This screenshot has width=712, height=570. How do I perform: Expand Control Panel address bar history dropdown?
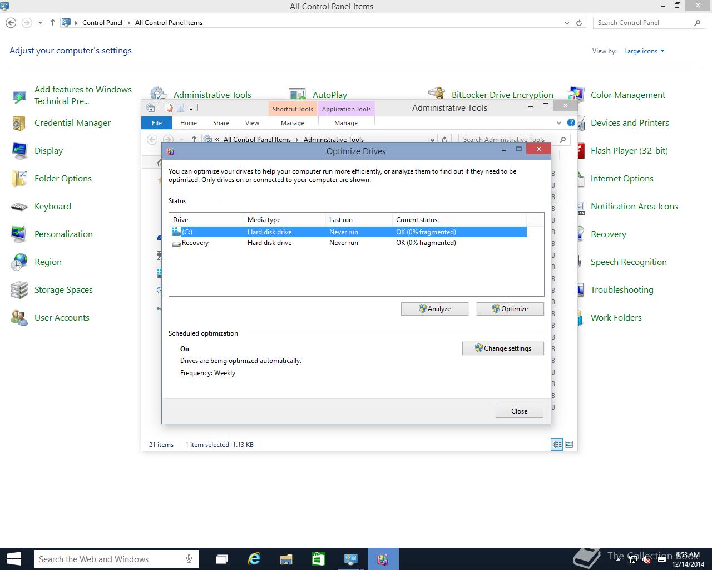[x=567, y=23]
